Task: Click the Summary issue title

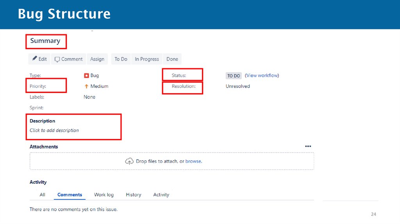Action: point(45,41)
